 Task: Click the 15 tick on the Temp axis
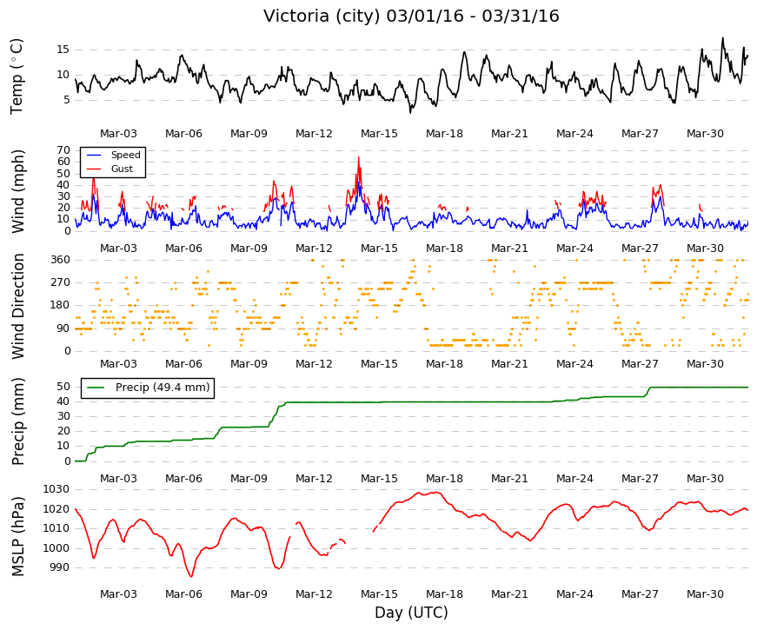pyautogui.click(x=63, y=50)
